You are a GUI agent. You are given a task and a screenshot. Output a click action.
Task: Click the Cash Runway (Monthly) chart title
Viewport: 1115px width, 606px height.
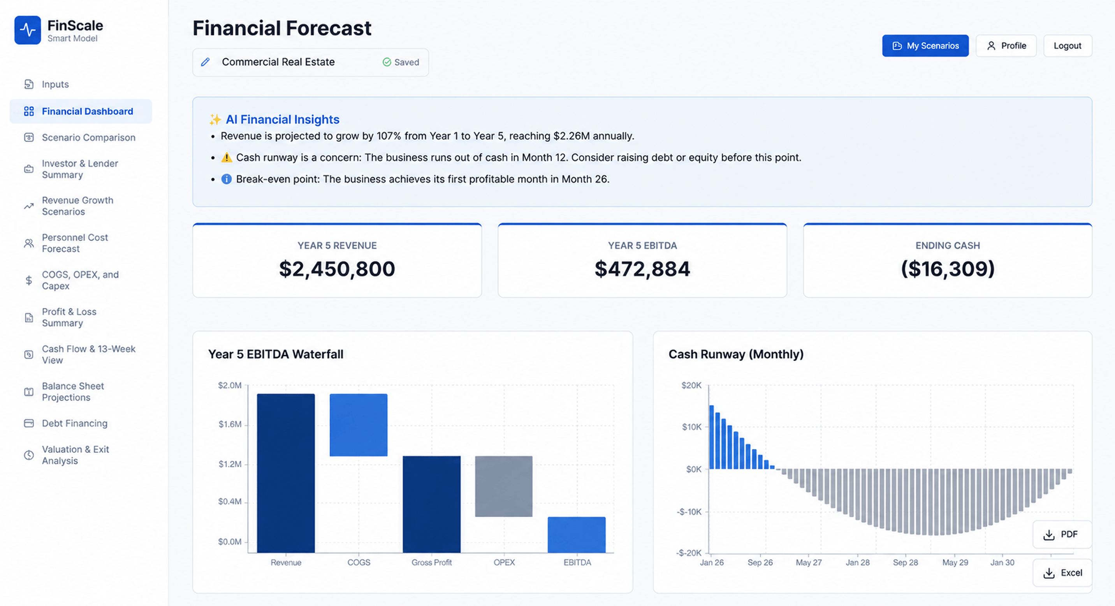(x=736, y=354)
